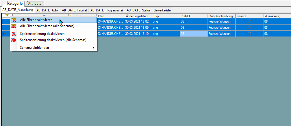
Task: Switch to the Gewerkeliste tab
Action: pos(162,10)
